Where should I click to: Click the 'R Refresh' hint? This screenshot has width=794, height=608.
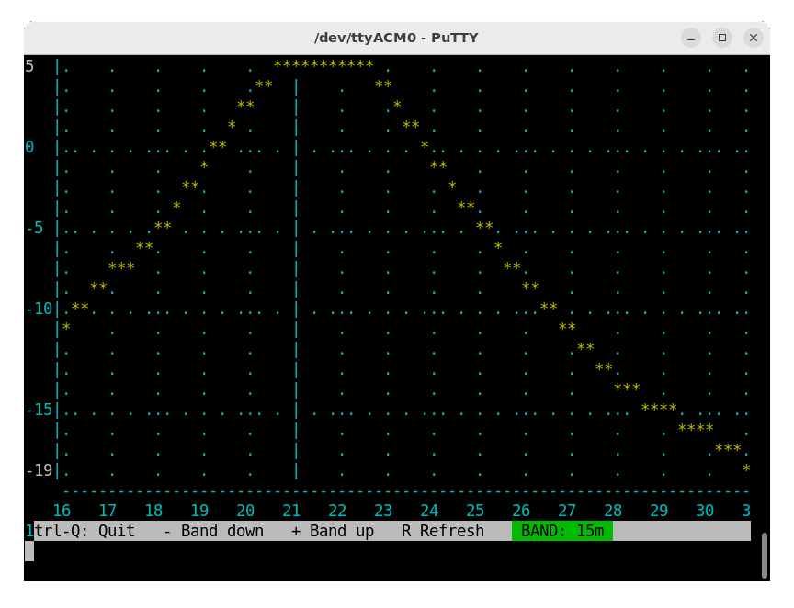tap(443, 531)
